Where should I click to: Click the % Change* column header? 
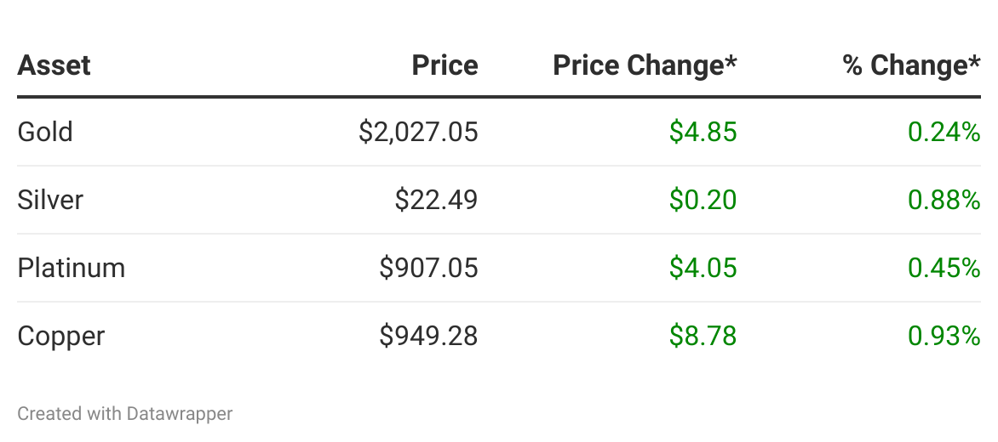(x=911, y=65)
